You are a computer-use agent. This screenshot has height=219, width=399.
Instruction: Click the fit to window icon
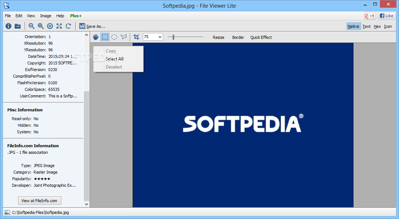59,26
